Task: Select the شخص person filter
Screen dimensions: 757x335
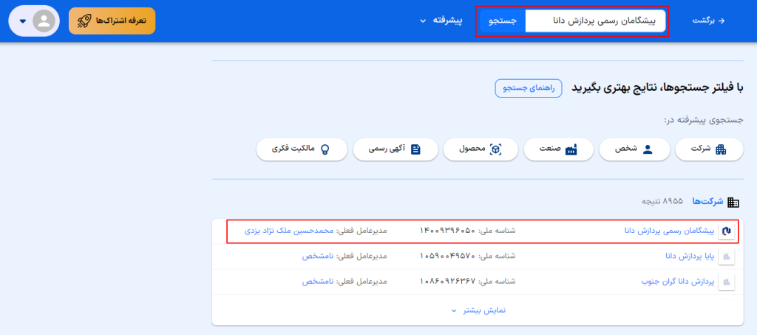Action: pyautogui.click(x=634, y=149)
